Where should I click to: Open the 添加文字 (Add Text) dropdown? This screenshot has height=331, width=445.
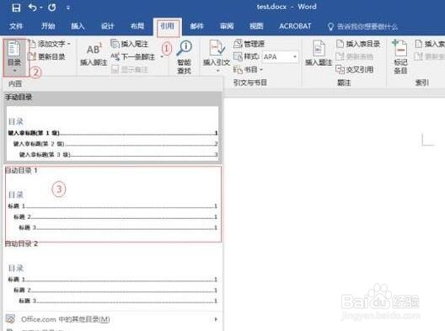click(51, 44)
